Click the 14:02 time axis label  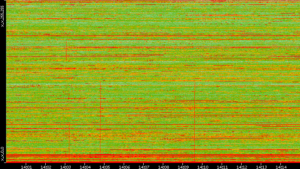click(46, 167)
